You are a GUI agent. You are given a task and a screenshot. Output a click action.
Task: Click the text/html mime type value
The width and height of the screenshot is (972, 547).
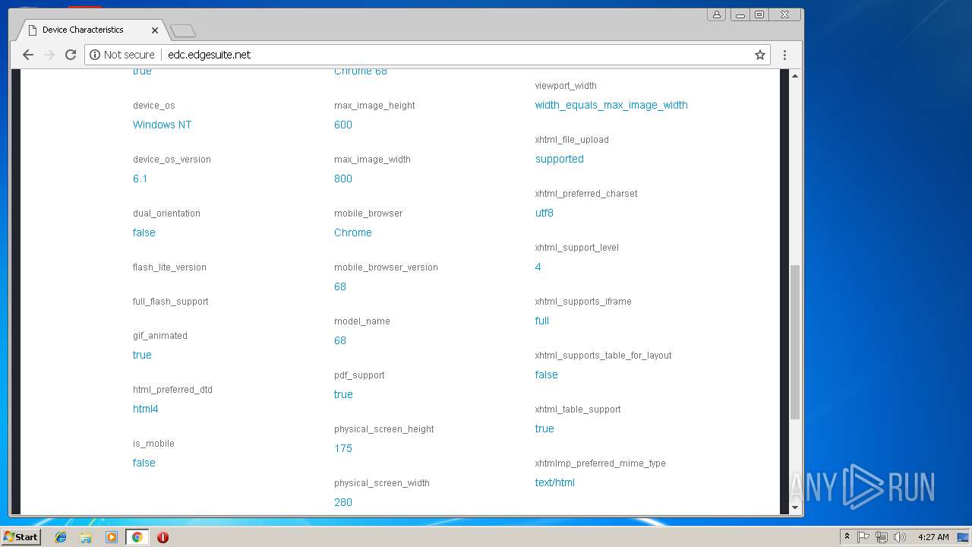click(555, 482)
